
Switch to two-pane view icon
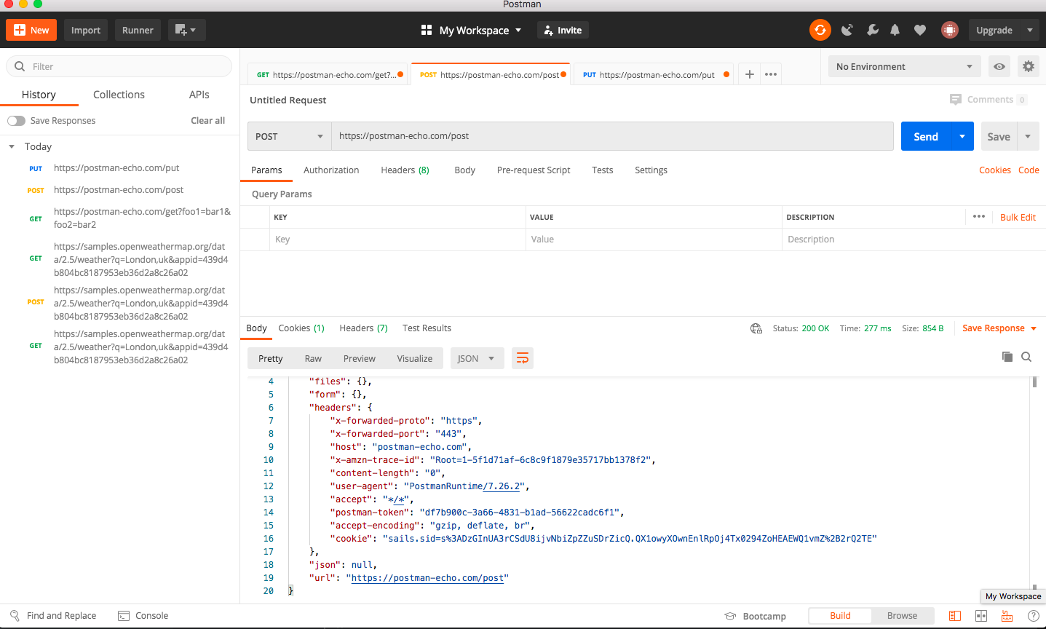coord(981,616)
